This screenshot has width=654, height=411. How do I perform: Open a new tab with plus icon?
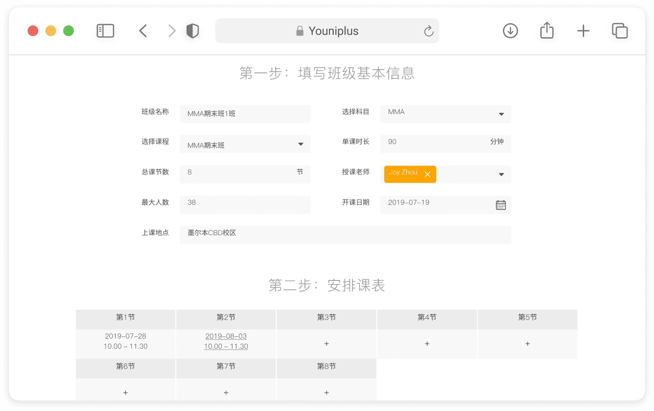pos(583,31)
